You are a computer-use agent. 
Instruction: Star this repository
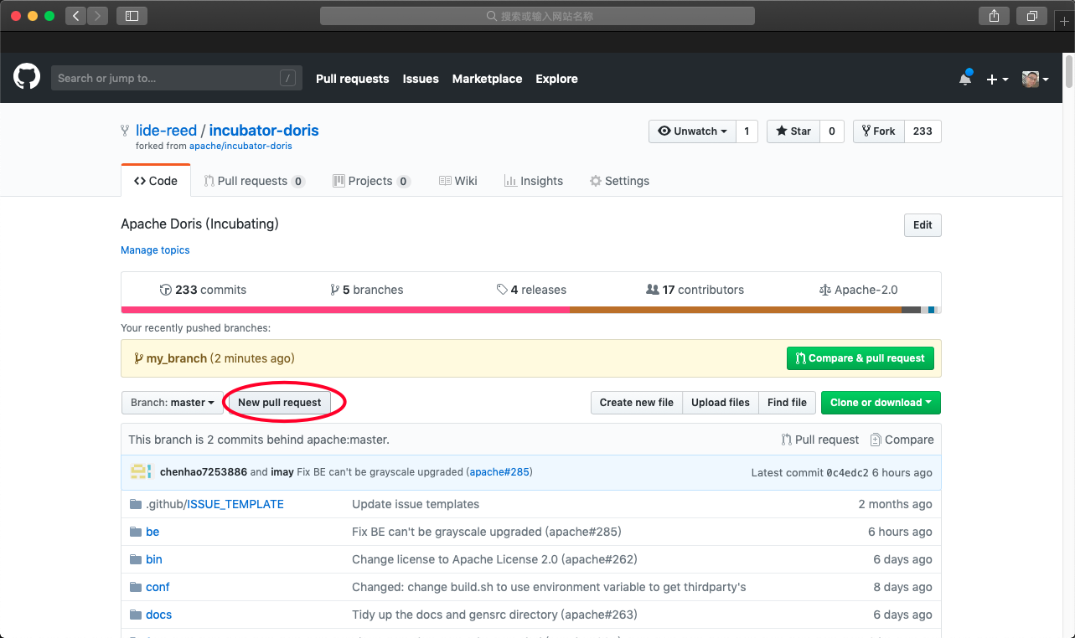click(x=793, y=131)
